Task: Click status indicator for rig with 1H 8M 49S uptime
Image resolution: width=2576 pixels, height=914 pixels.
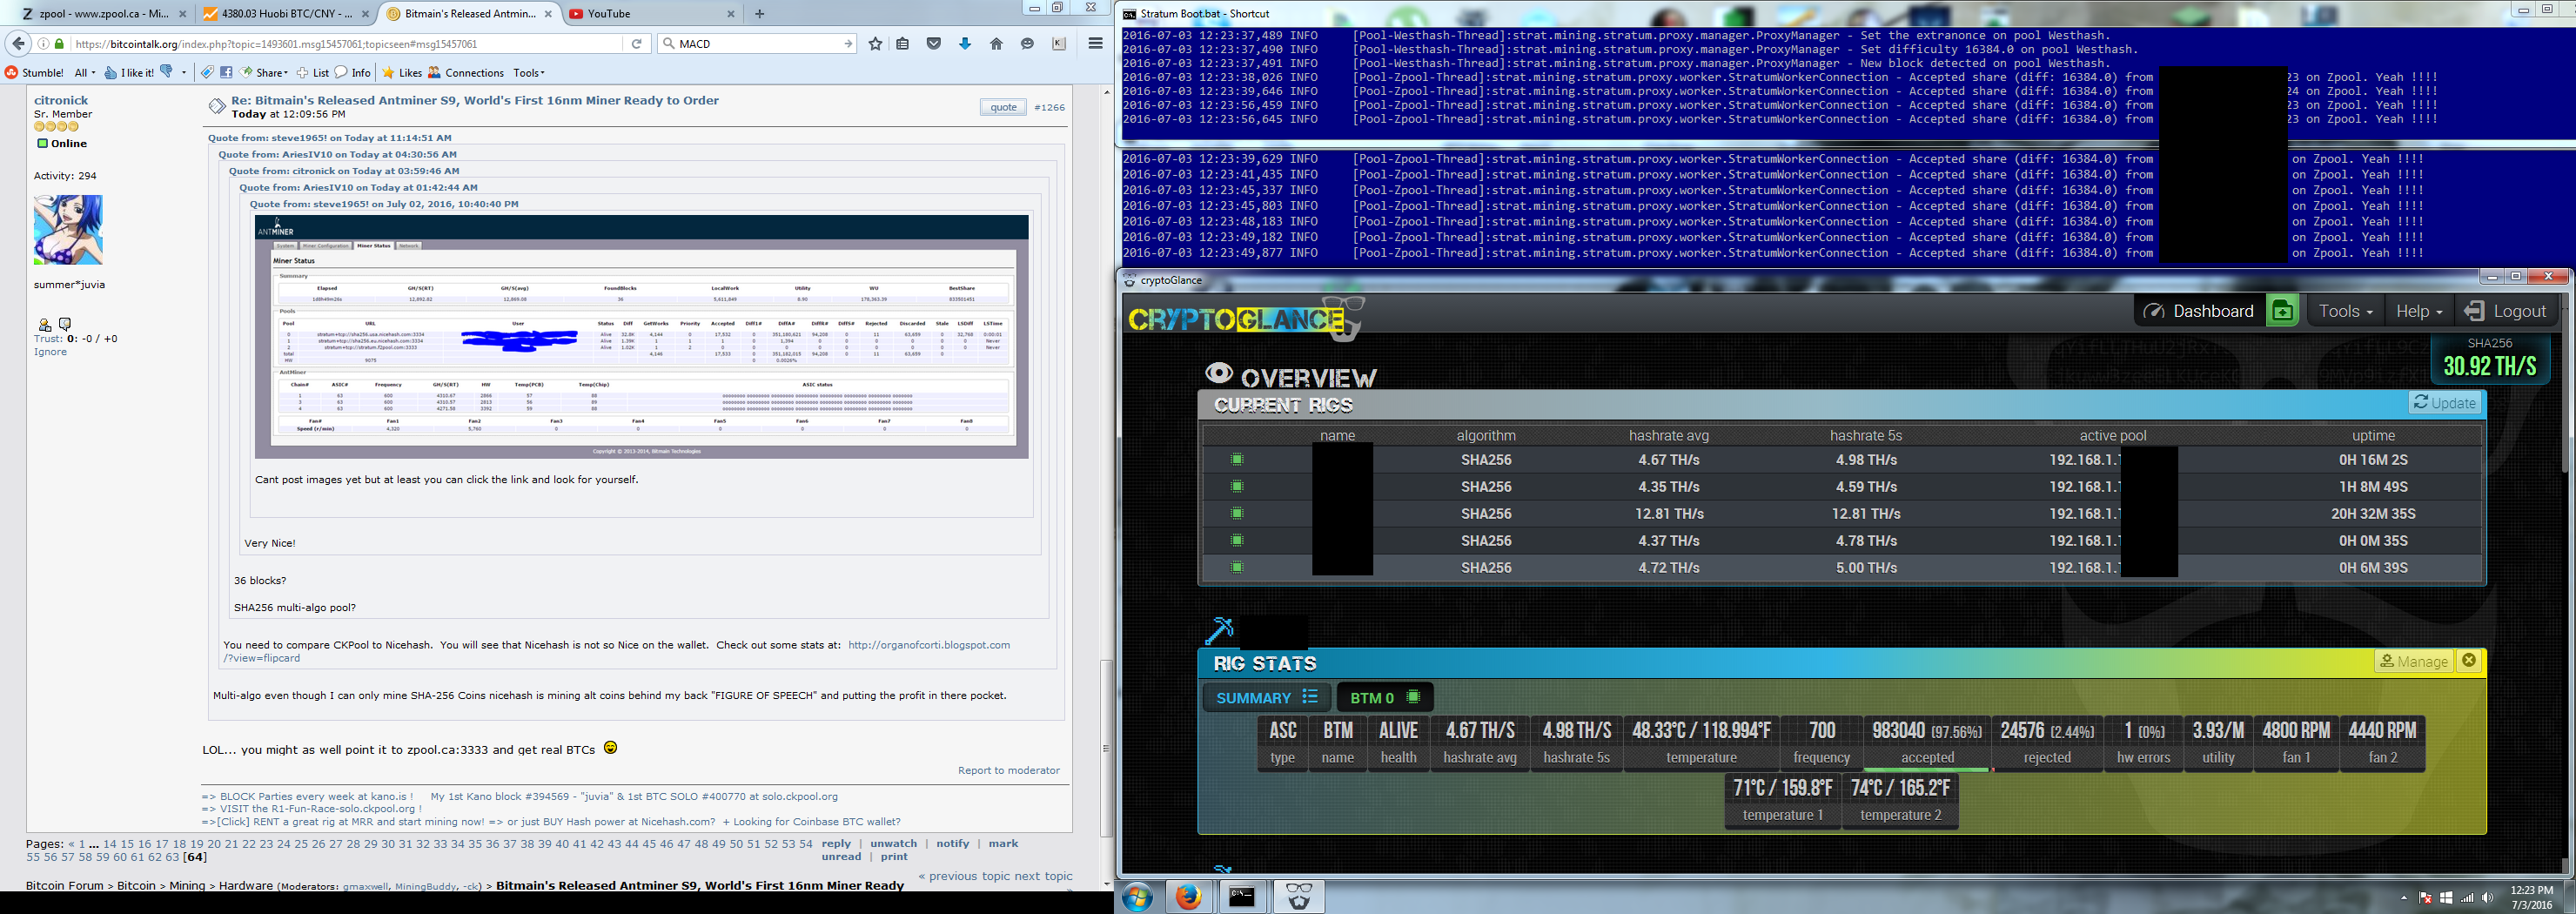Action: pos(1237,487)
